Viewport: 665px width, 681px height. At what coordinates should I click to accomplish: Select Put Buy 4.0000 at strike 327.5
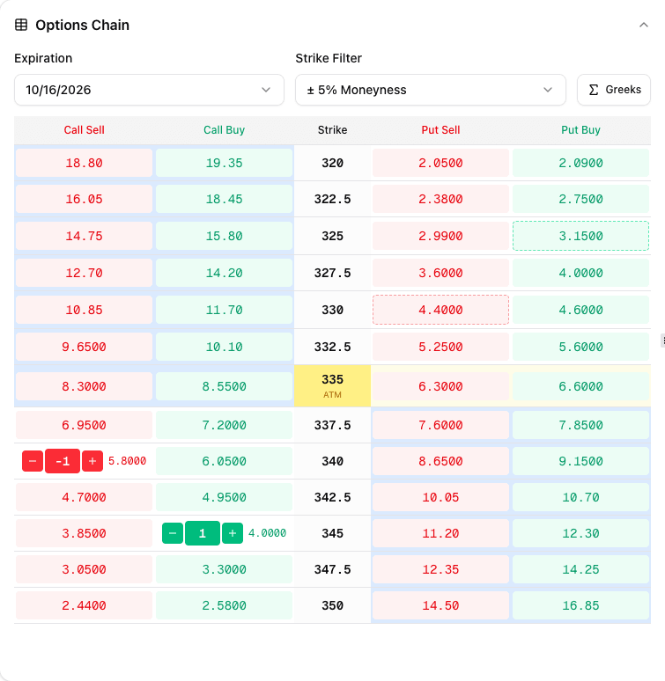point(580,273)
